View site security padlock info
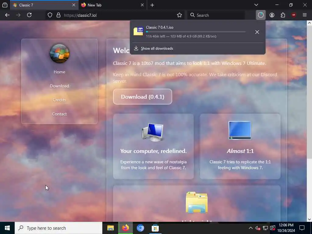312x234 pixels. (58, 15)
